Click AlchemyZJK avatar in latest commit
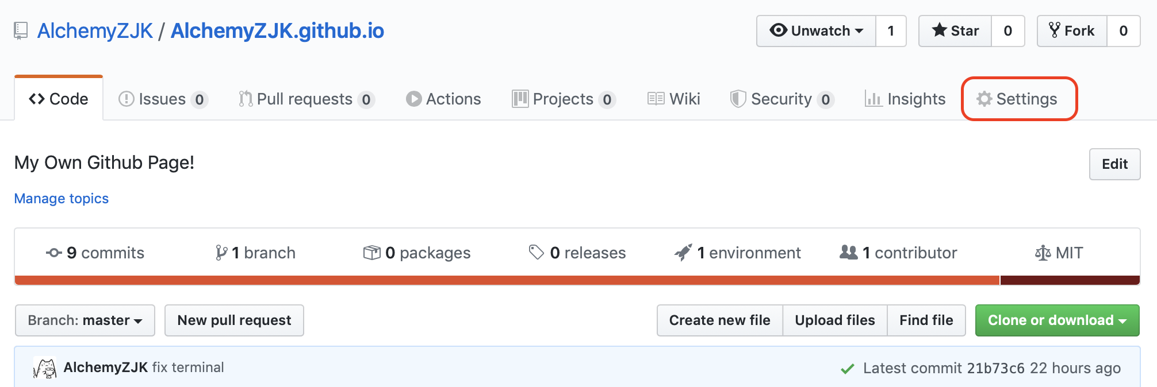The height and width of the screenshot is (387, 1157). [x=45, y=367]
